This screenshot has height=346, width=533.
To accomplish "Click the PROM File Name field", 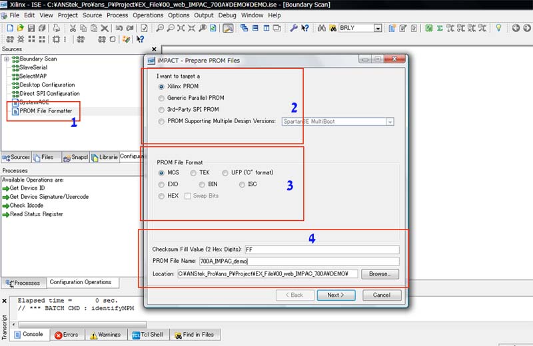I will point(298,261).
